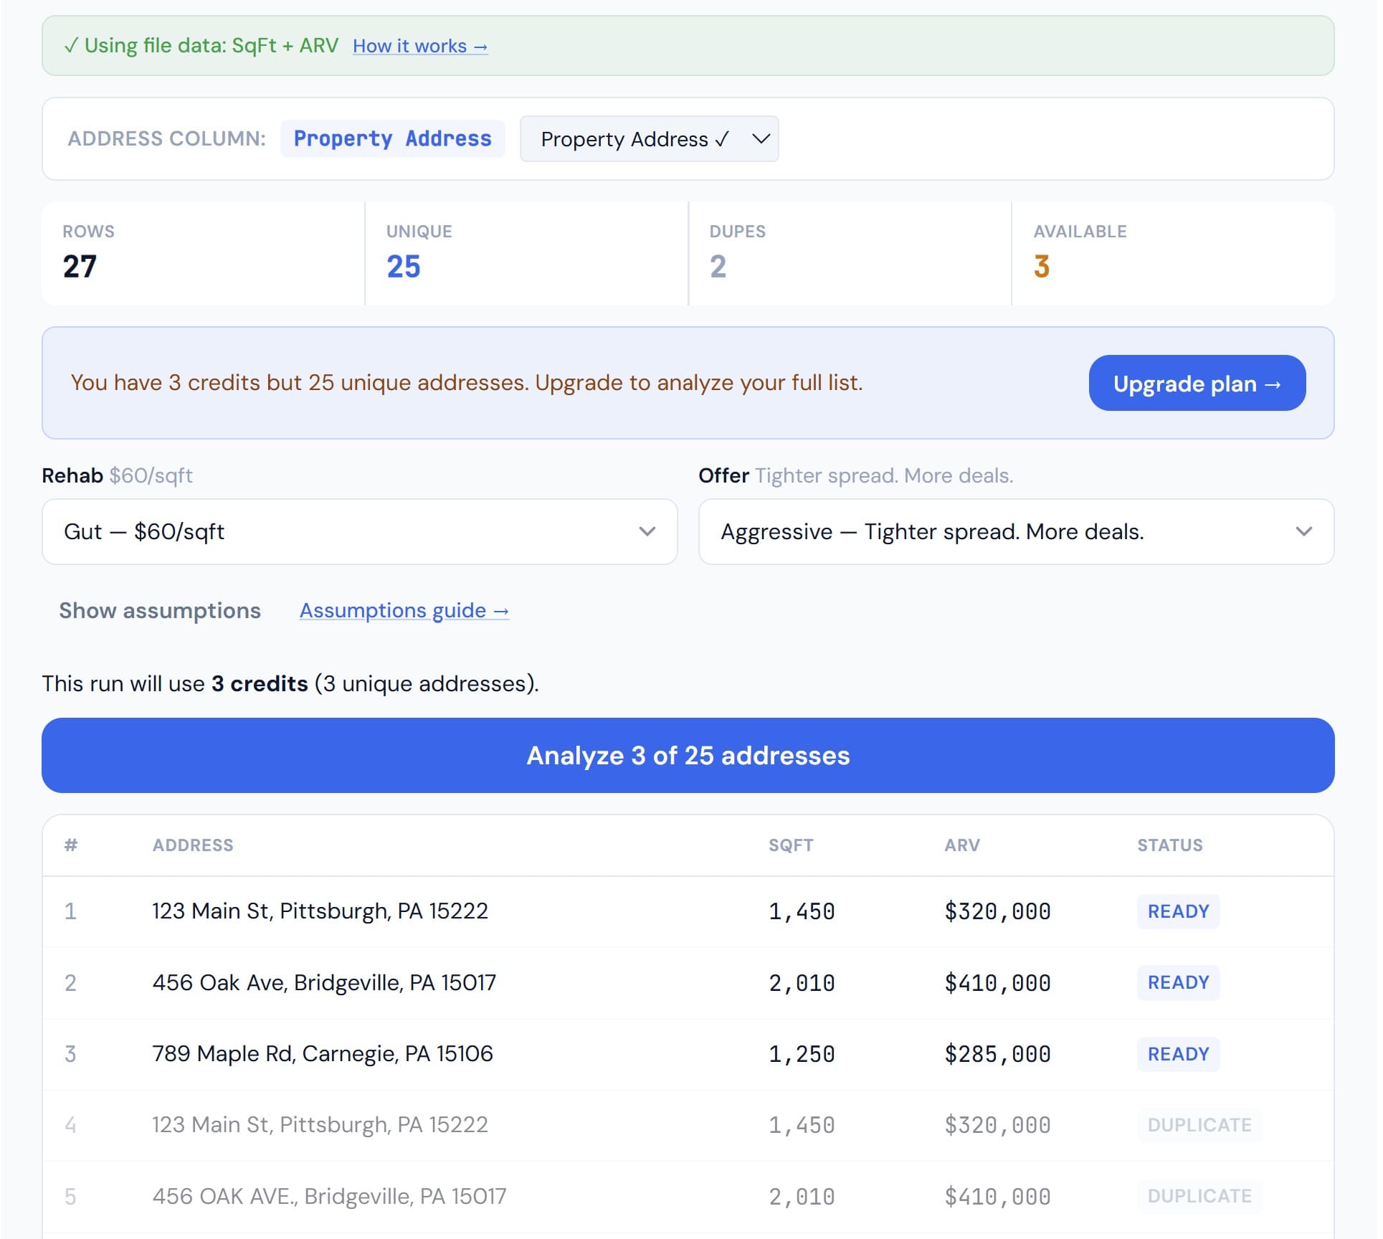Open the How it works link

click(x=419, y=45)
